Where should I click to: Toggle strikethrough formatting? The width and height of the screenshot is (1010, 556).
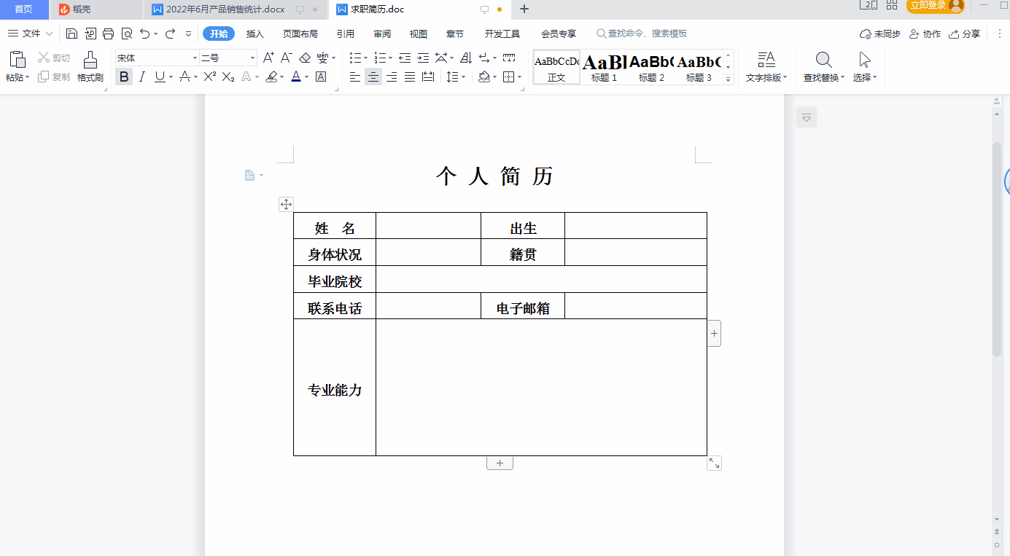(x=185, y=77)
